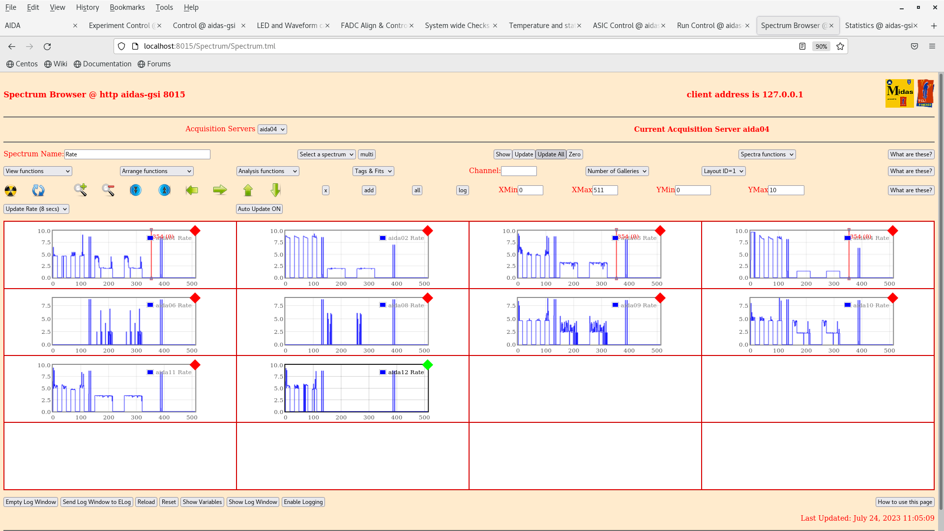The image size is (944, 531).
Task: Toggle the Auto Update ON button
Action: (x=259, y=209)
